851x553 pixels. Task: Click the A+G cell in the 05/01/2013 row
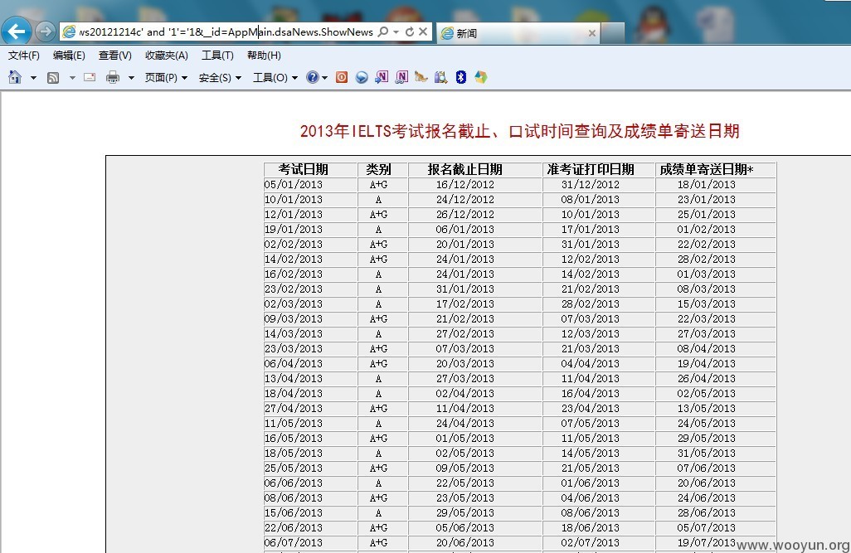point(378,185)
